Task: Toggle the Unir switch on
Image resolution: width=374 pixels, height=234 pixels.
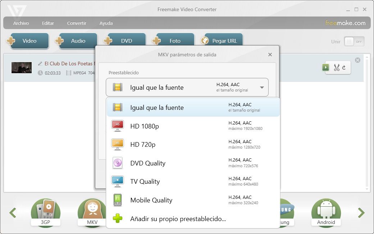Action: (354, 41)
